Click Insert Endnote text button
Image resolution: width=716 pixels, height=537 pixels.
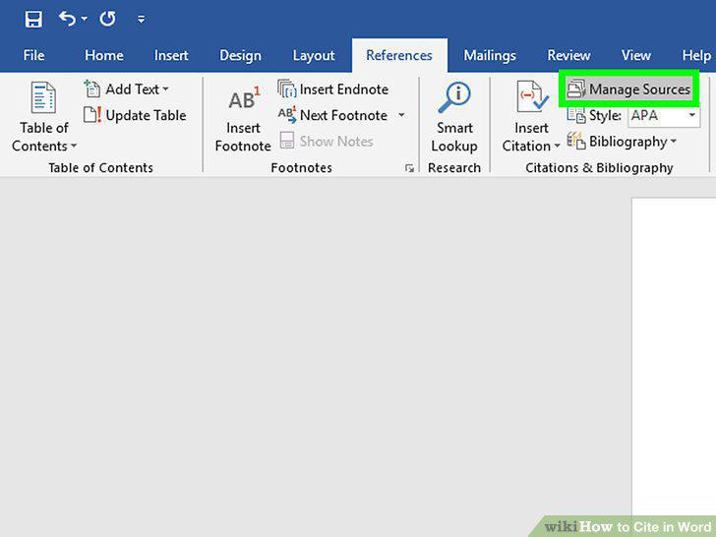pos(344,89)
